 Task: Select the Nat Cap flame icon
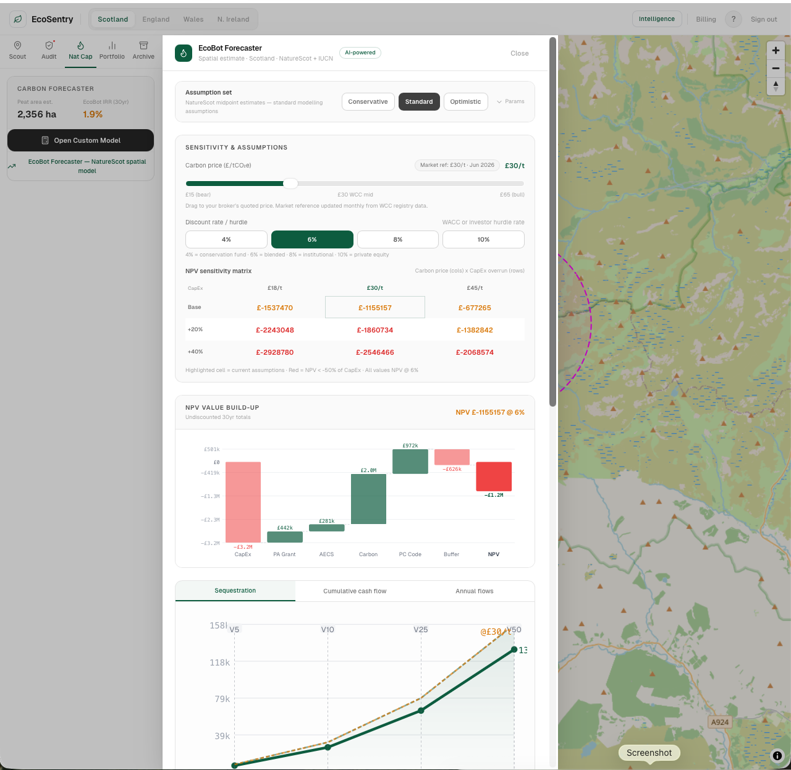pos(80,46)
